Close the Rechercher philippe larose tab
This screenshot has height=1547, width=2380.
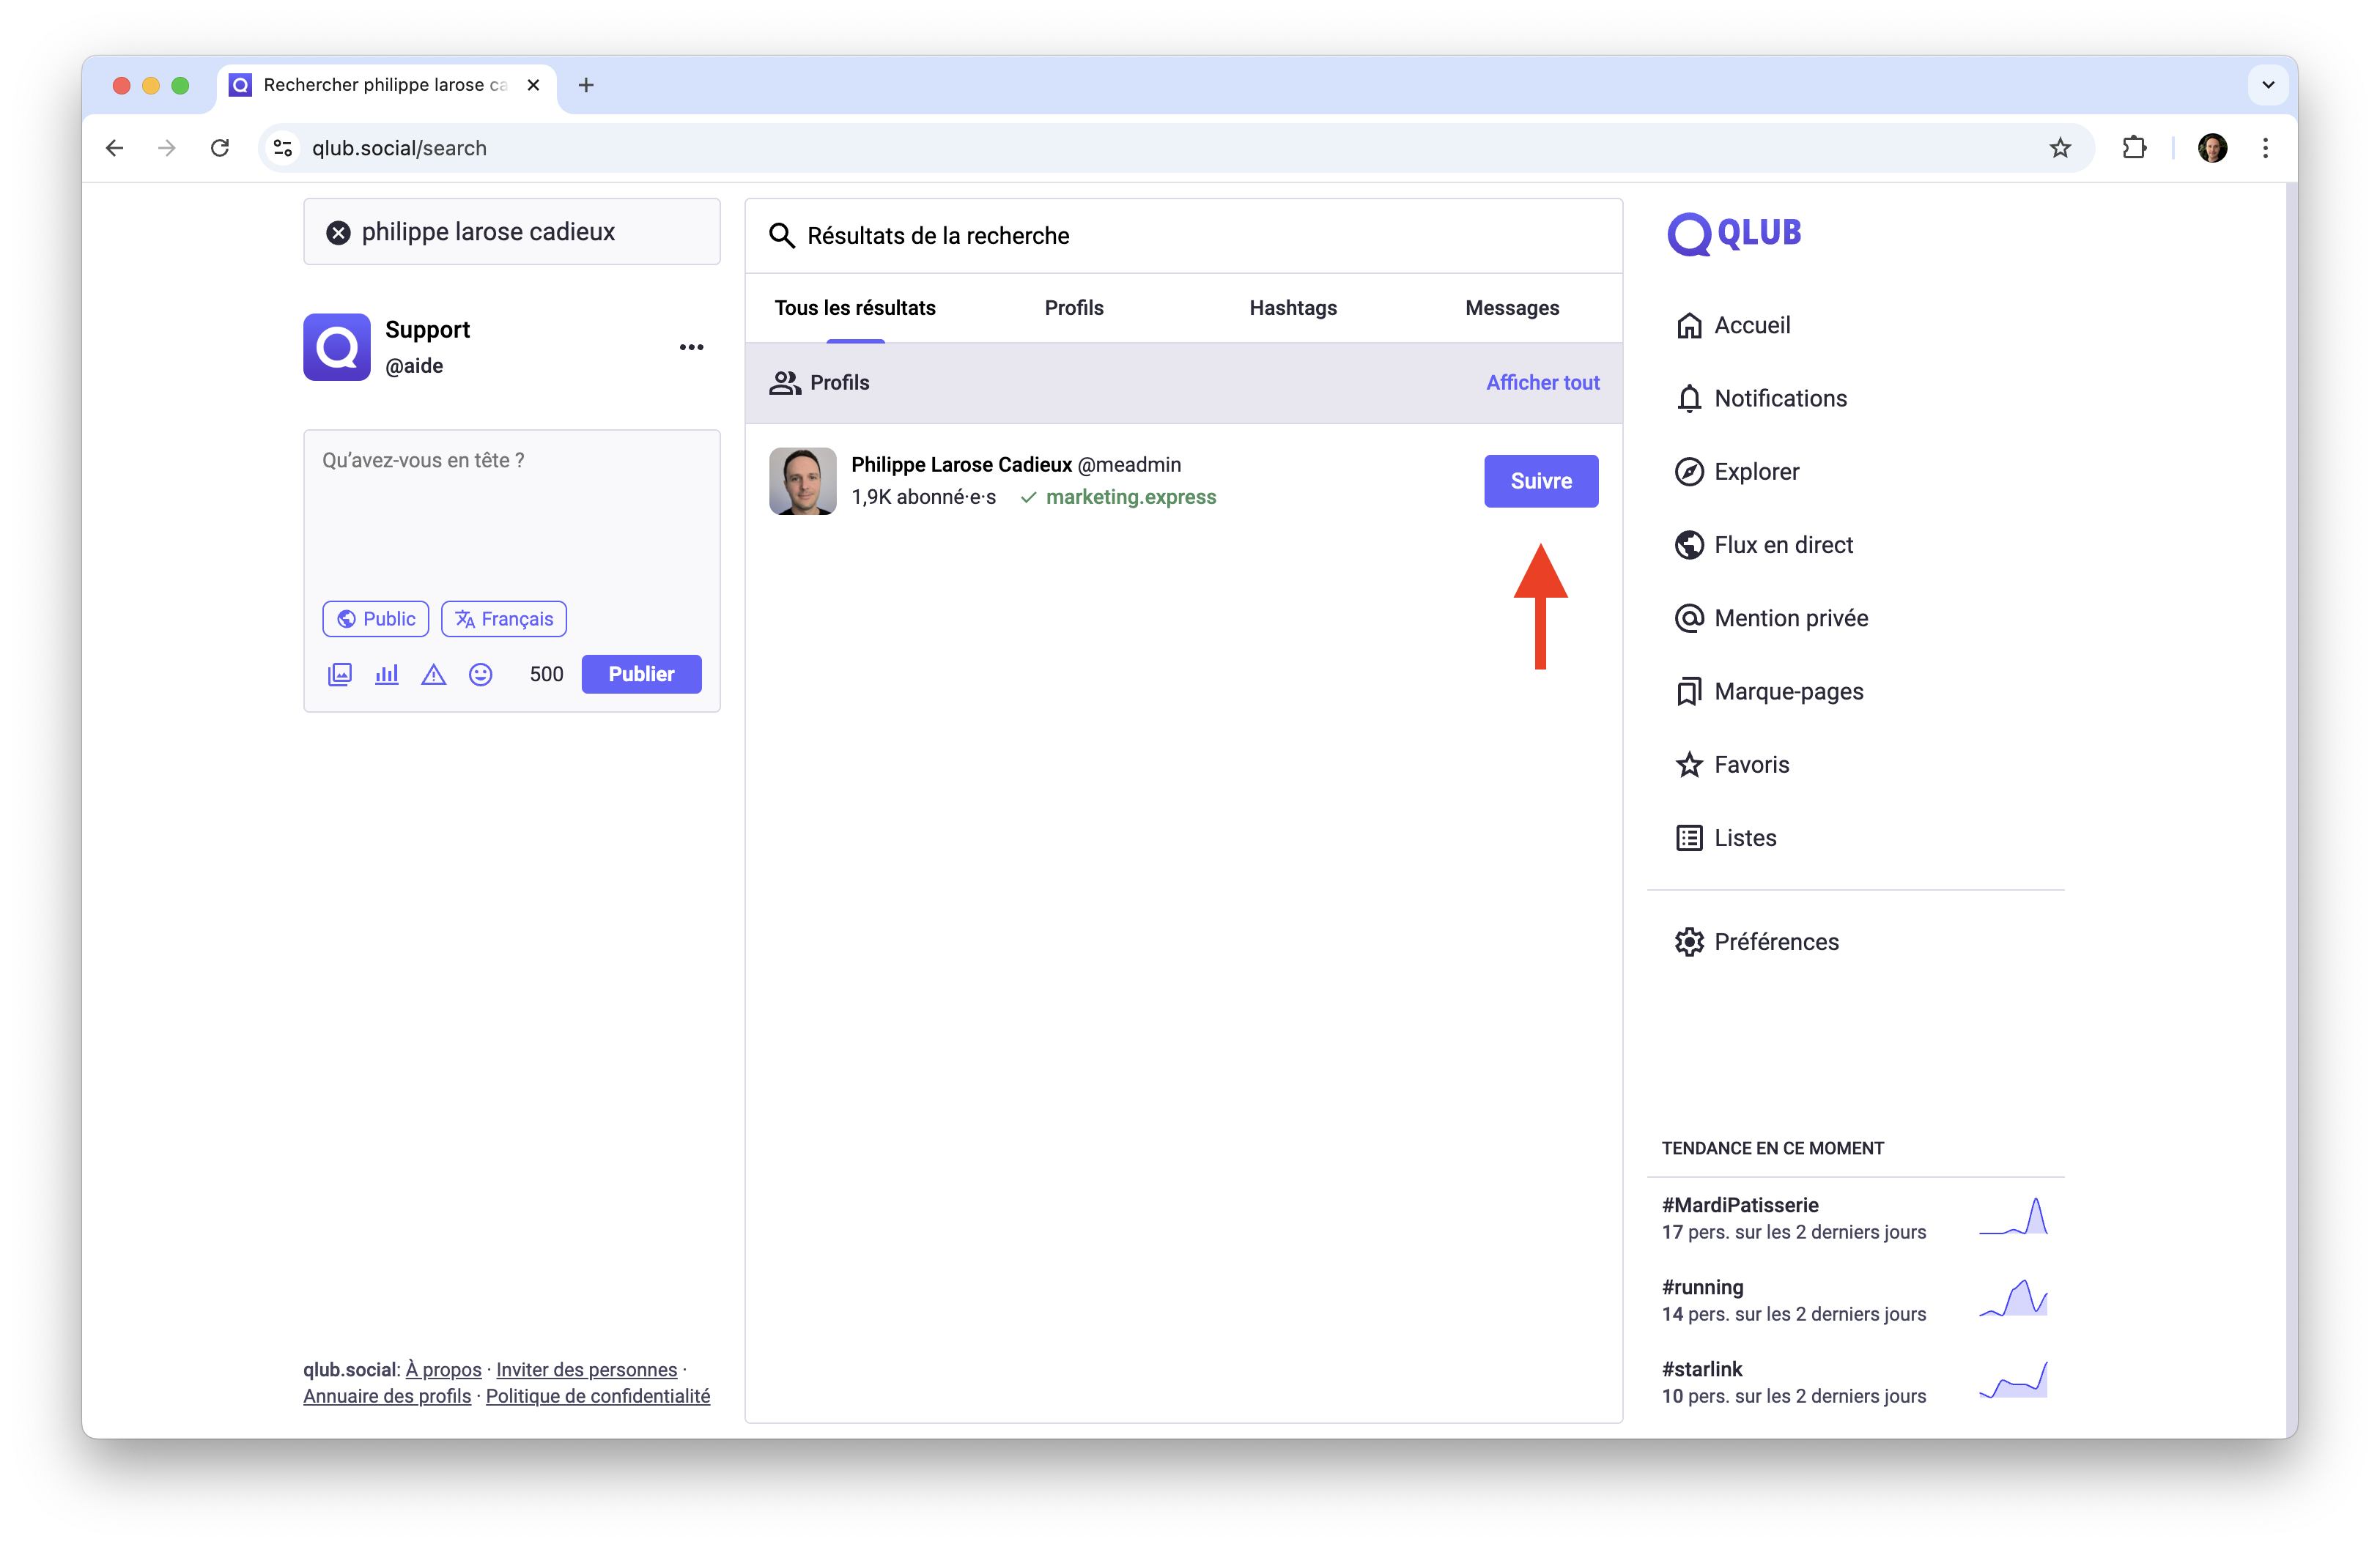pos(534,86)
